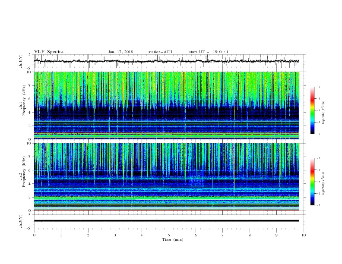The image size is (342, 264).
Task: Click the ch.1 waveform trace in top panel
Action: [167, 61]
